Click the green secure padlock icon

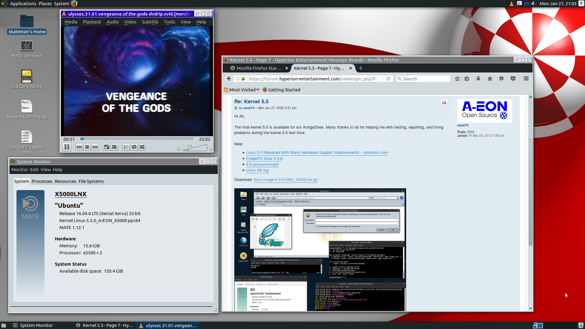point(243,79)
